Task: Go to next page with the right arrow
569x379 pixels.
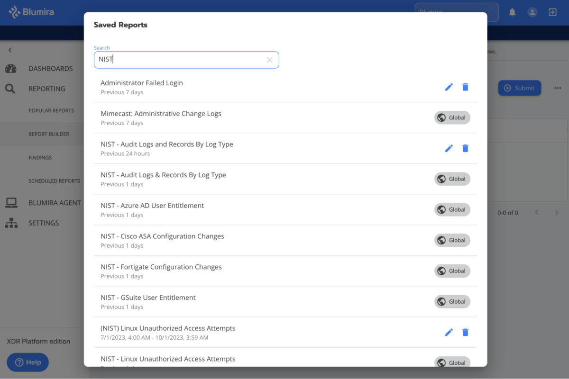Action: click(x=557, y=212)
